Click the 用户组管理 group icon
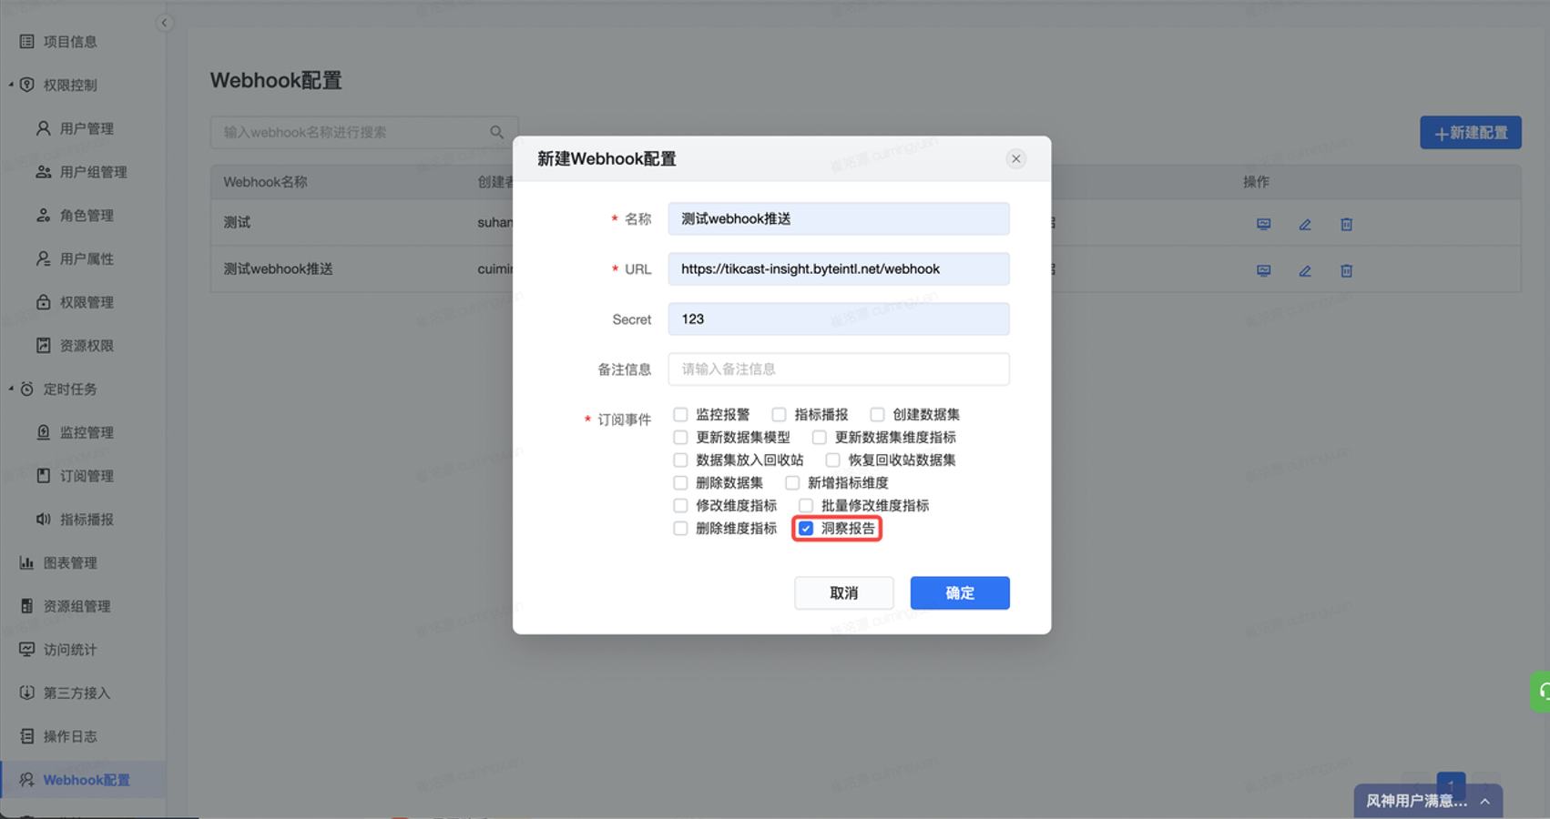 (44, 172)
